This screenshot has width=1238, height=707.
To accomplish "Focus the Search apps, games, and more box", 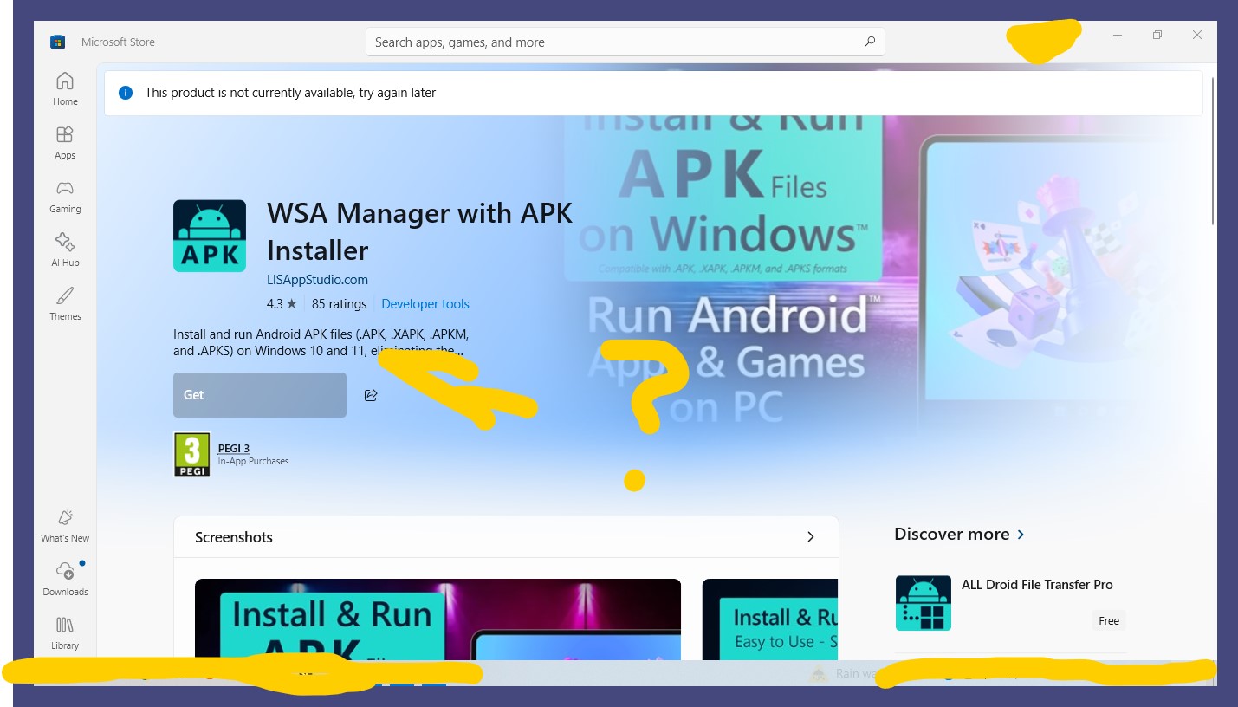I will pos(625,42).
